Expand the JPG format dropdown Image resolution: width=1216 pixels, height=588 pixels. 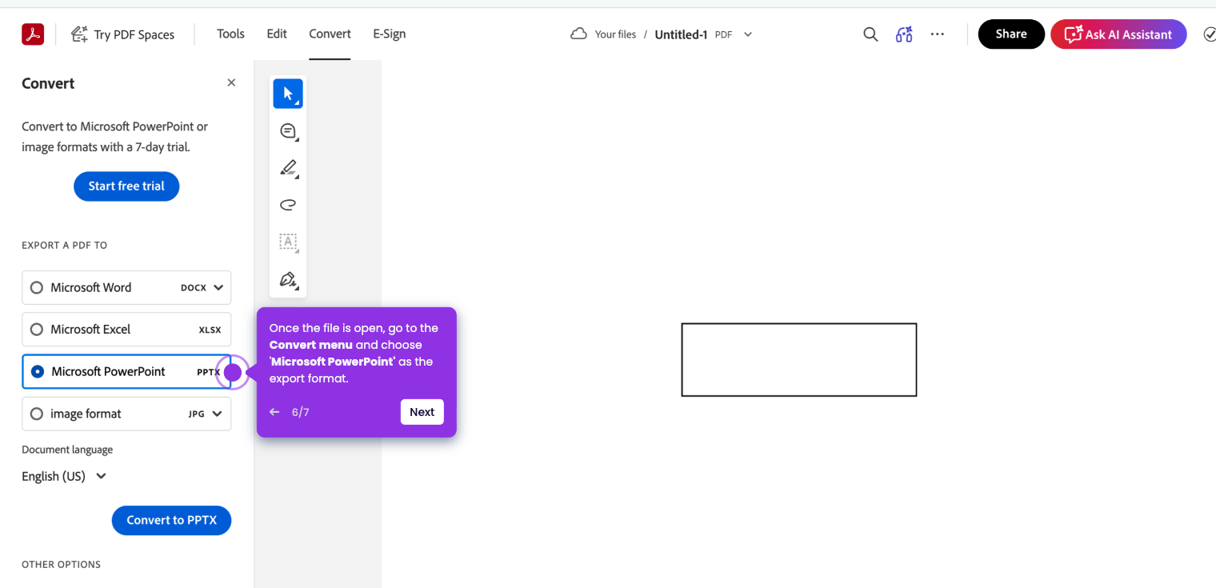(217, 414)
